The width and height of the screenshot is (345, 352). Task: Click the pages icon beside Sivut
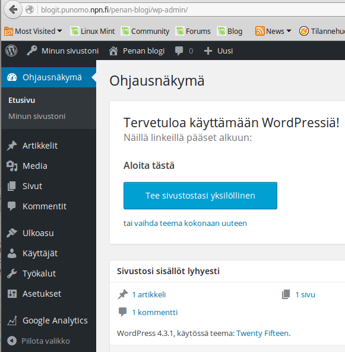tap(12, 186)
